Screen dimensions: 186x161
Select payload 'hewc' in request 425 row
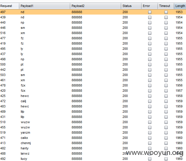tap(25, 96)
